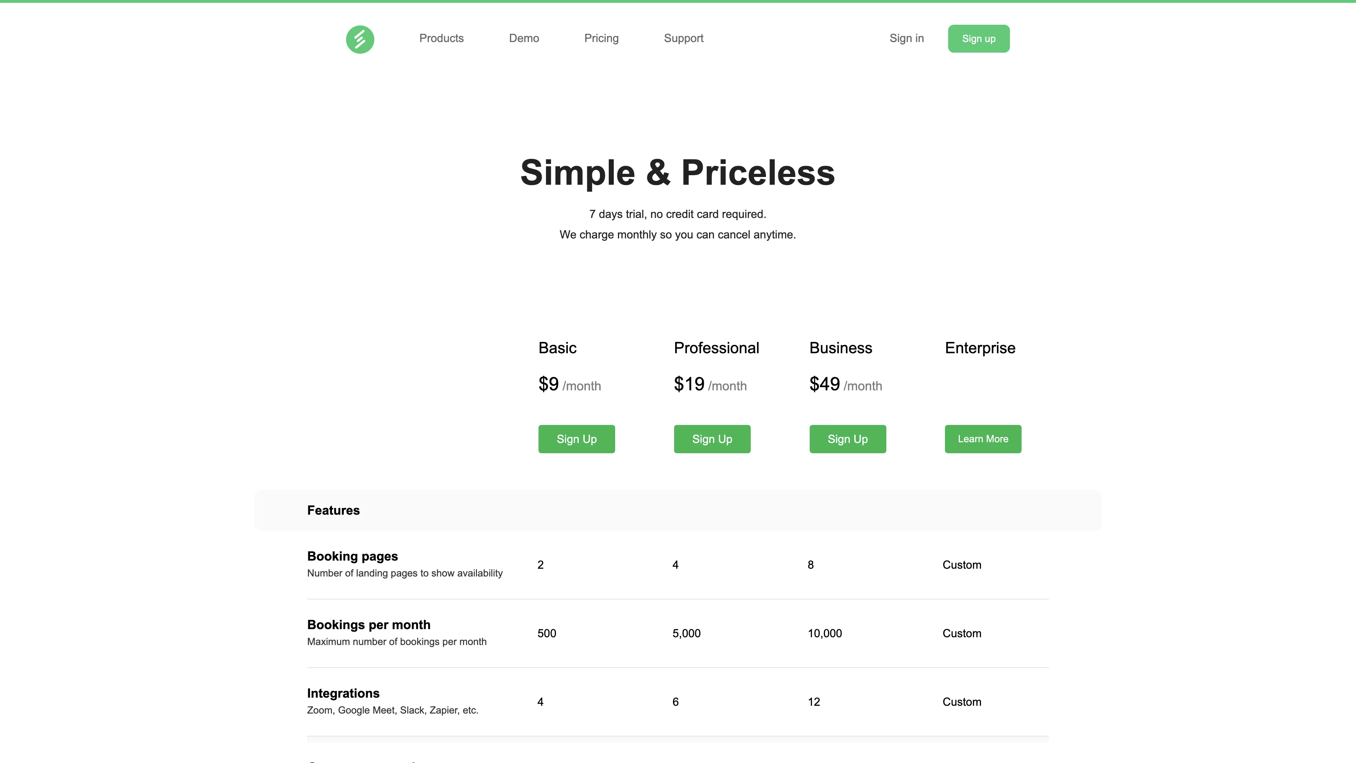Visit the Support page link
Screen dimensions: 1356x763
point(683,39)
